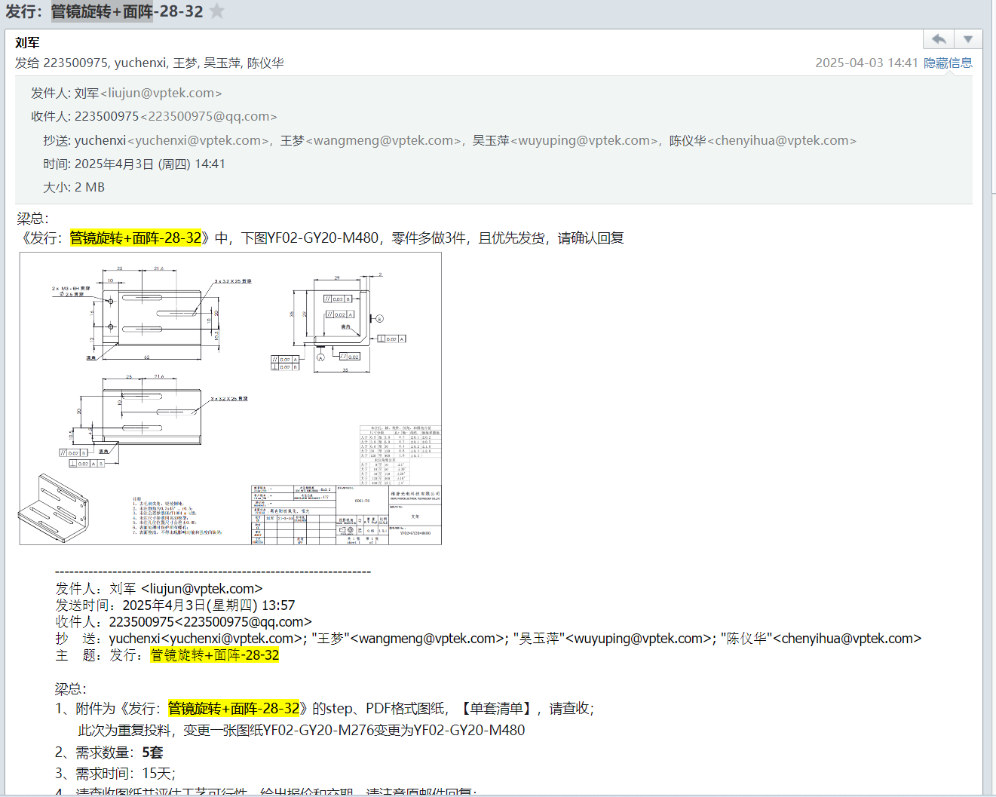Click CC address wuyuping@vptek.com in header
Image resolution: width=996 pixels, height=797 pixels.
584,140
